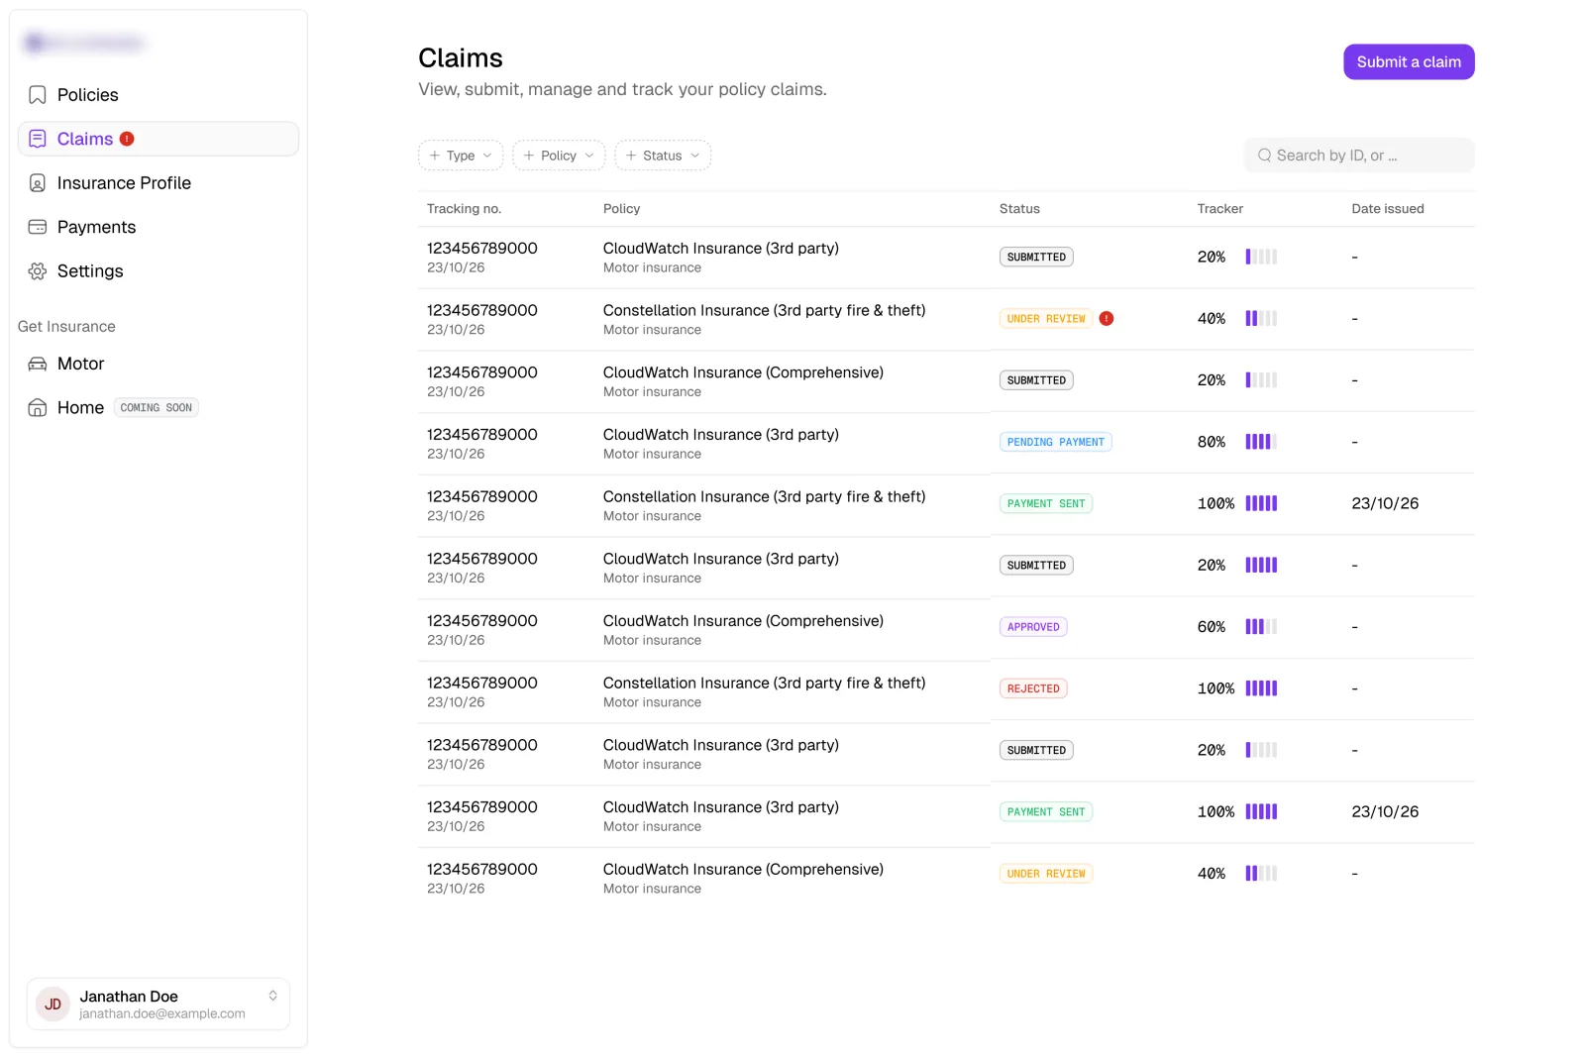Click the Submit a claim button
The image size is (1585, 1057).
tap(1409, 61)
